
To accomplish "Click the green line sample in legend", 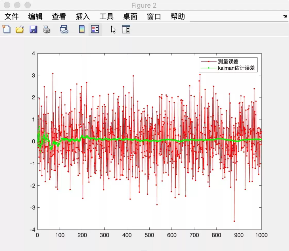I will point(209,68).
